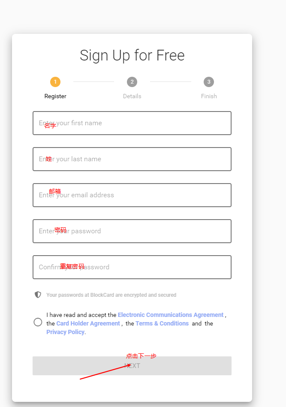
Task: Open Terms & Conditions link
Action: click(162, 323)
